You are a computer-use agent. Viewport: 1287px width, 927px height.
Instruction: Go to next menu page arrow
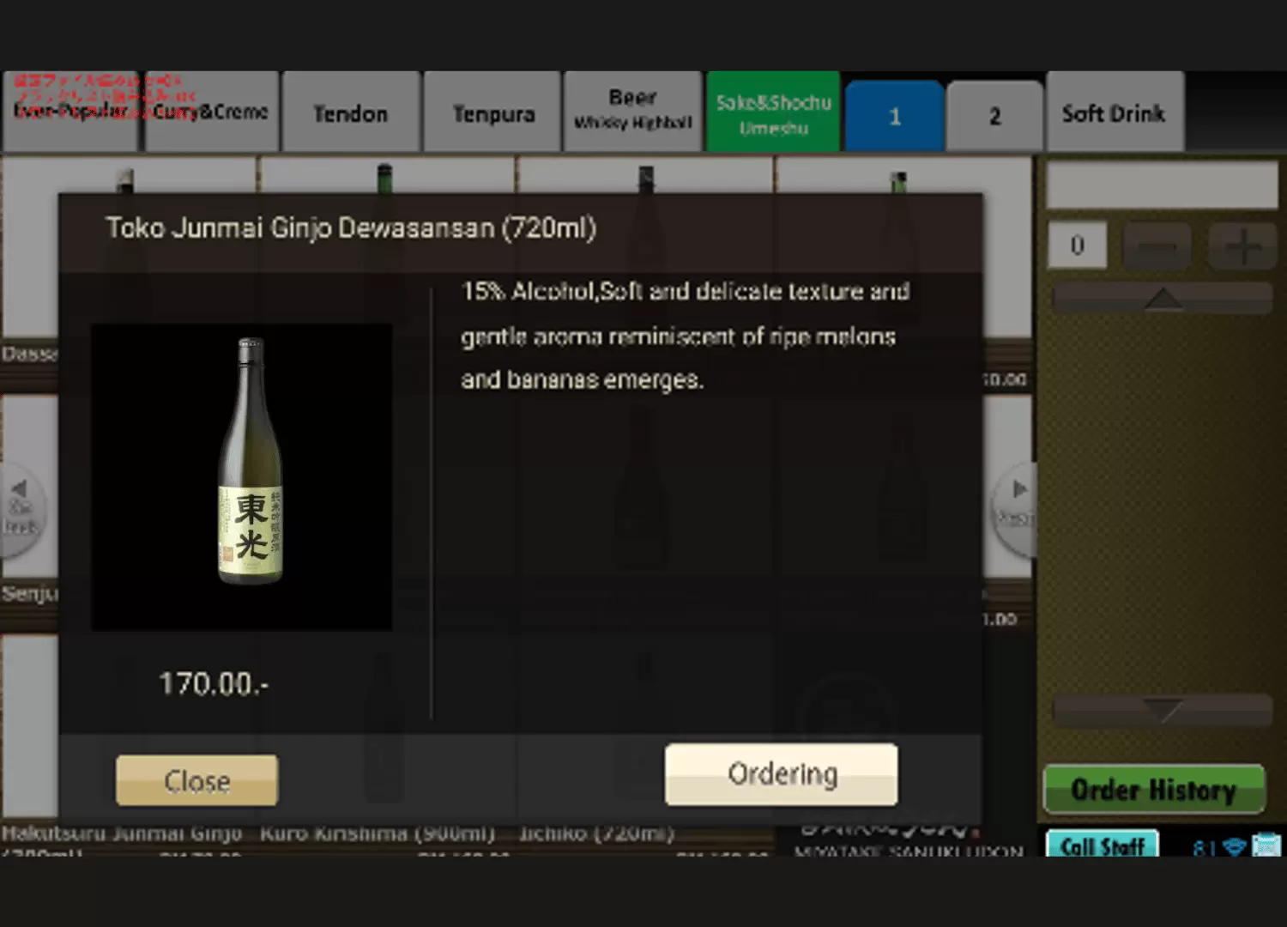pyautogui.click(x=1016, y=508)
